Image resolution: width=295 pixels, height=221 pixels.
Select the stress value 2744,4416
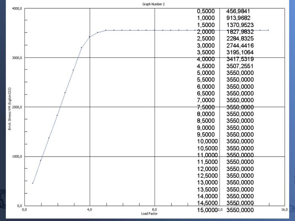pos(240,45)
